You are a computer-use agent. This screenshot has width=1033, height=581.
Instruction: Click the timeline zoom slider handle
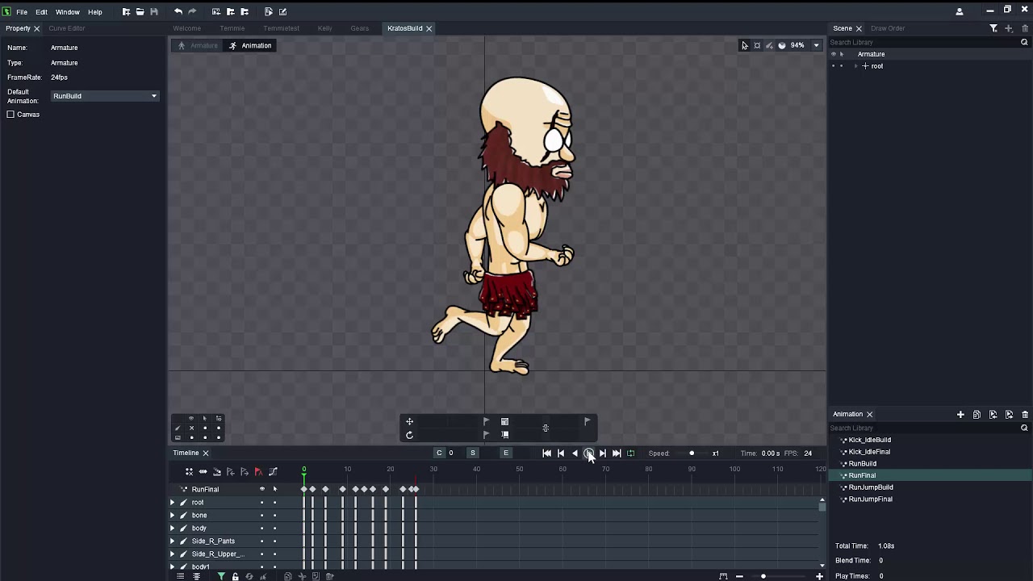pyautogui.click(x=763, y=576)
